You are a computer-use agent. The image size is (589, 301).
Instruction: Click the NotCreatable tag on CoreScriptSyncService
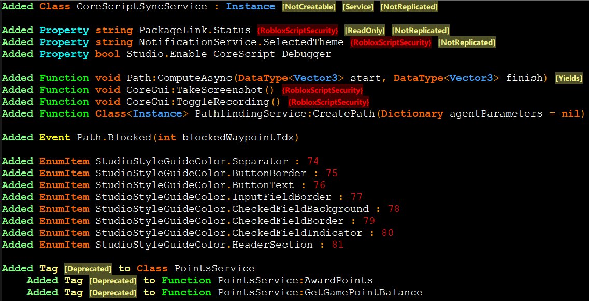click(x=309, y=7)
